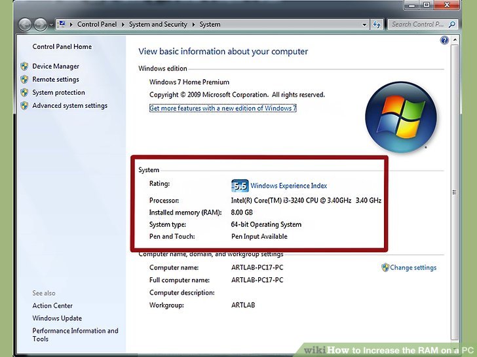
Task: Open the address bar history dropdown
Action: tap(364, 25)
